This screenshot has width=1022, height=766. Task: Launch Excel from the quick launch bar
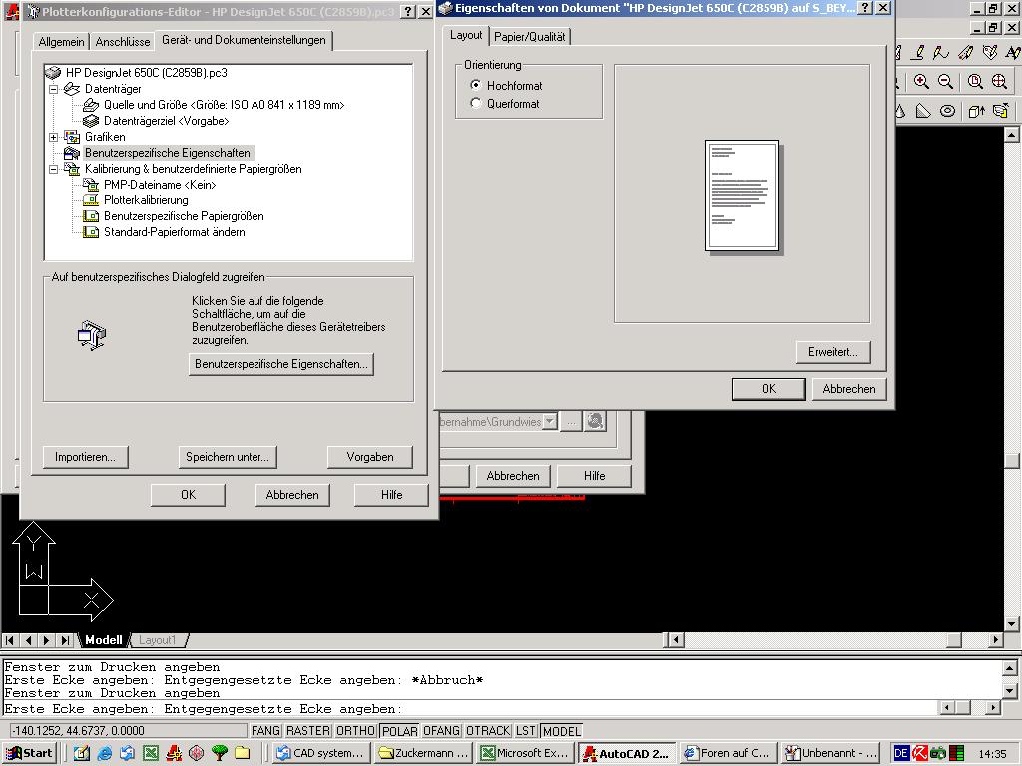tap(150, 753)
